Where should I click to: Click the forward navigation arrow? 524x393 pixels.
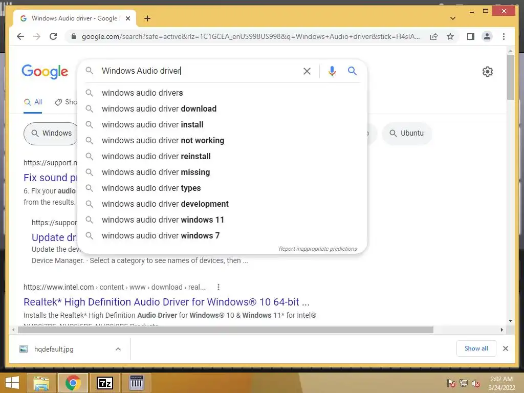coord(37,36)
